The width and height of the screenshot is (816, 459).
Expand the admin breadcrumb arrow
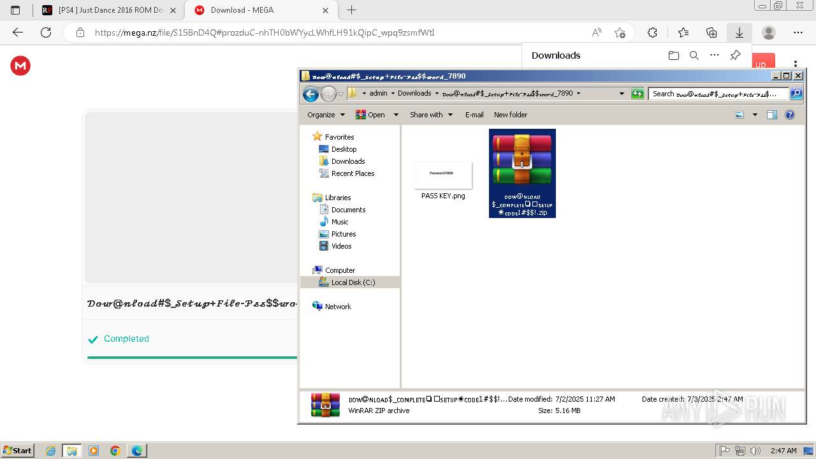point(393,94)
